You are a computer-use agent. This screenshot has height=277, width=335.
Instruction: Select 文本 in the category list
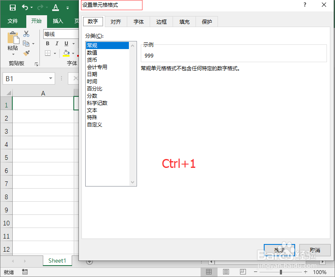click(107, 110)
